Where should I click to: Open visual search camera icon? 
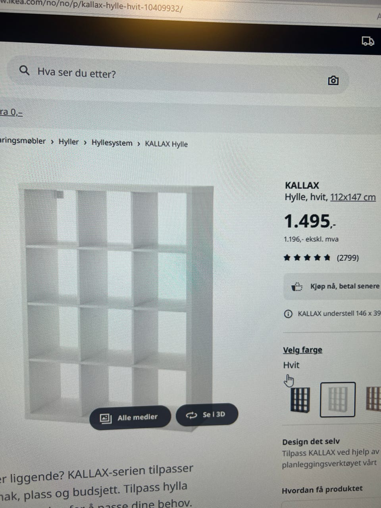coord(333,81)
